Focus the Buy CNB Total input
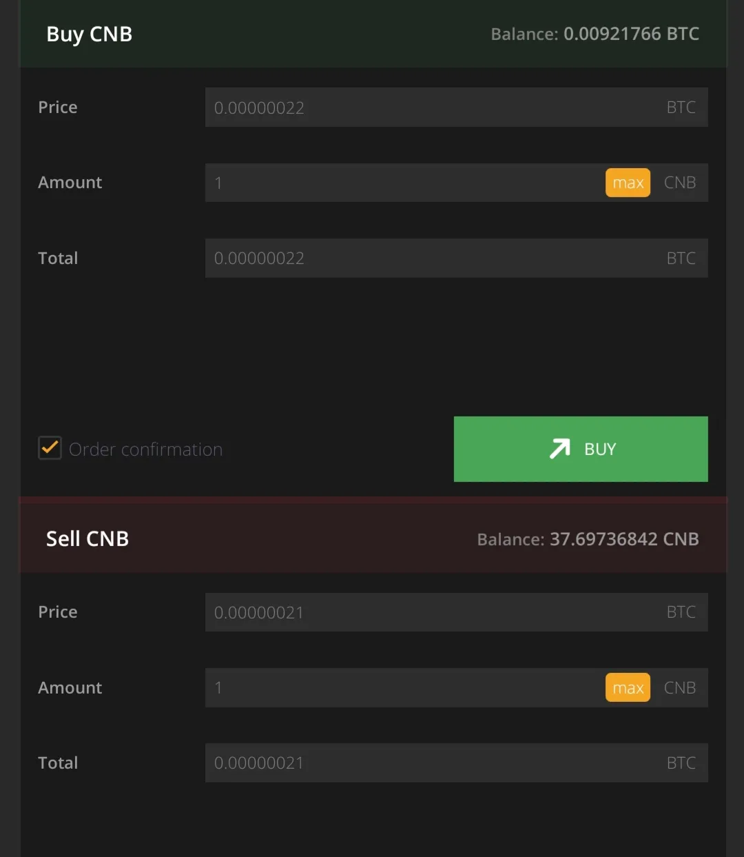 pos(456,258)
